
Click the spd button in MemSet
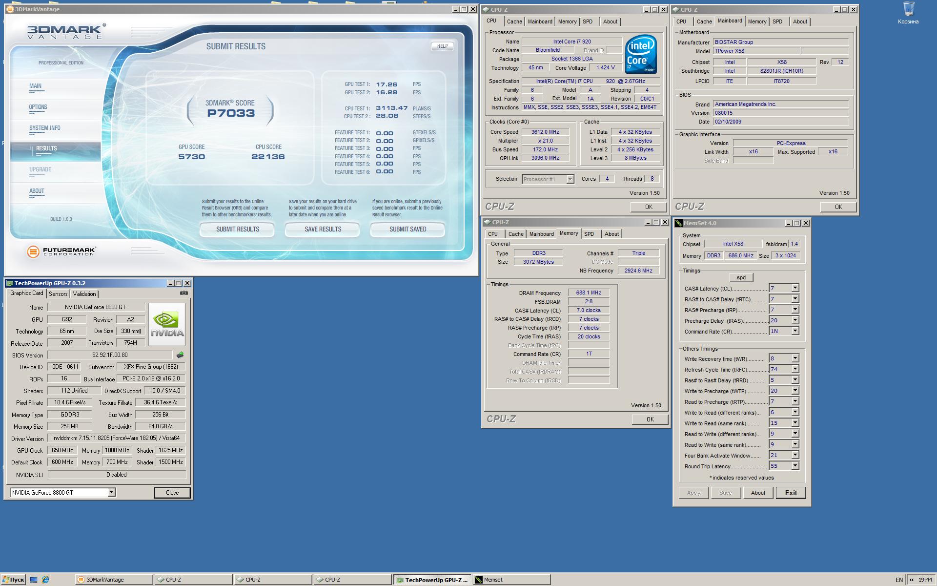pos(741,277)
